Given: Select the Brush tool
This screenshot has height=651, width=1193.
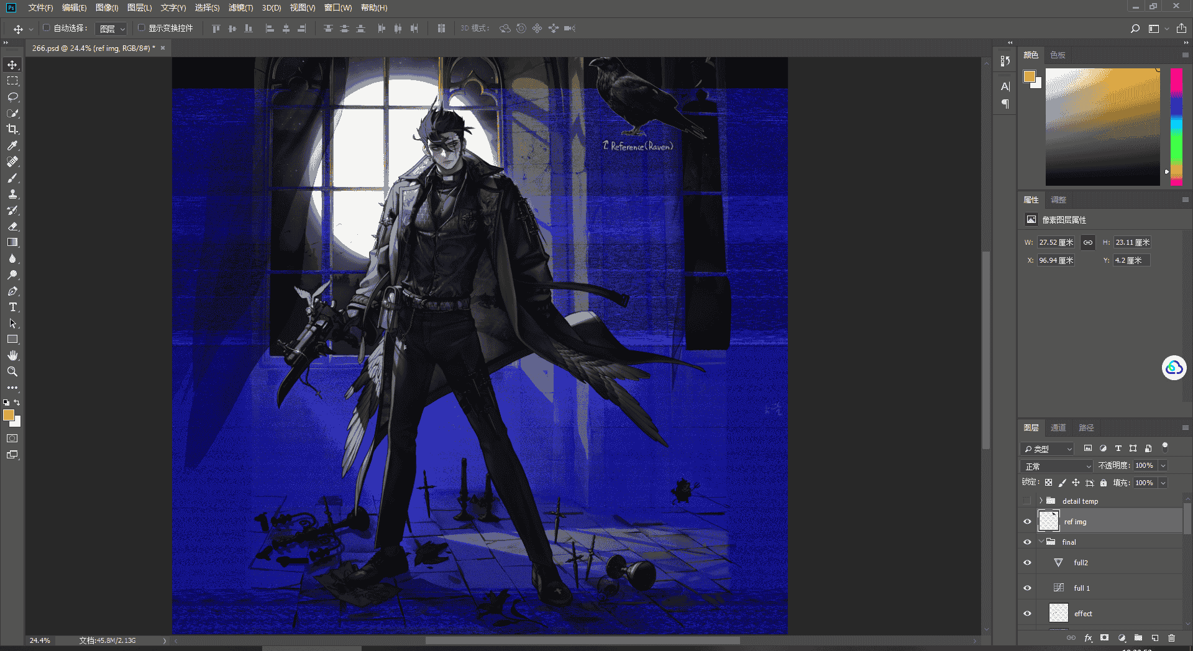Looking at the screenshot, I should (x=12, y=178).
